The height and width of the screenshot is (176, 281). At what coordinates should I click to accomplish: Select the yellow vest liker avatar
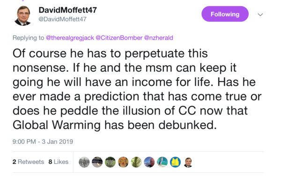click(175, 162)
